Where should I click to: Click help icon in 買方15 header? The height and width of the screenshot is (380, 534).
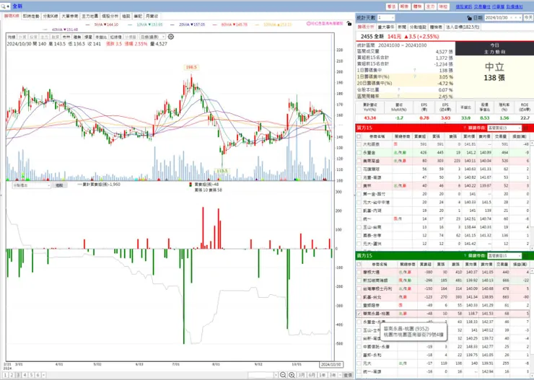click(465, 128)
